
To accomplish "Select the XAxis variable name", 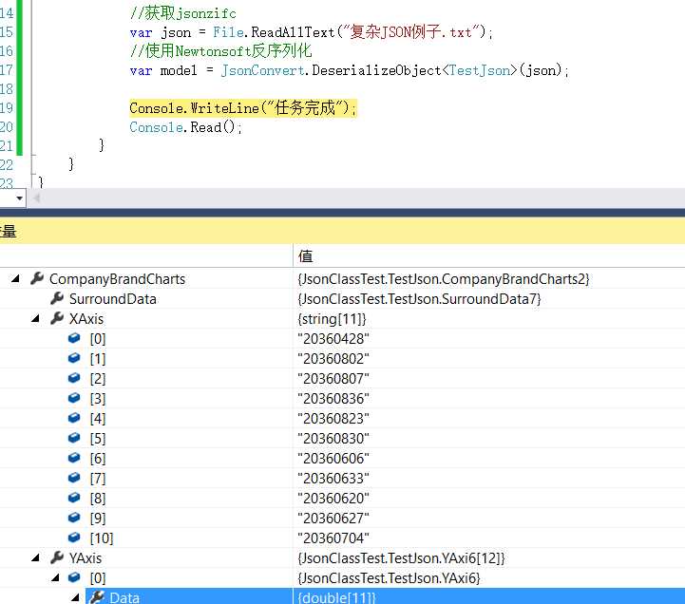I will (86, 319).
